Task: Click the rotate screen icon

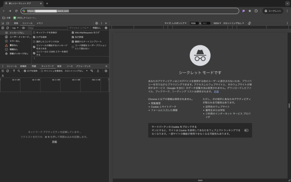Action: (249, 23)
